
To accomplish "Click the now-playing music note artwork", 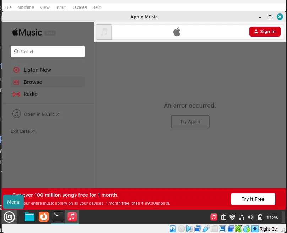I will (104, 32).
